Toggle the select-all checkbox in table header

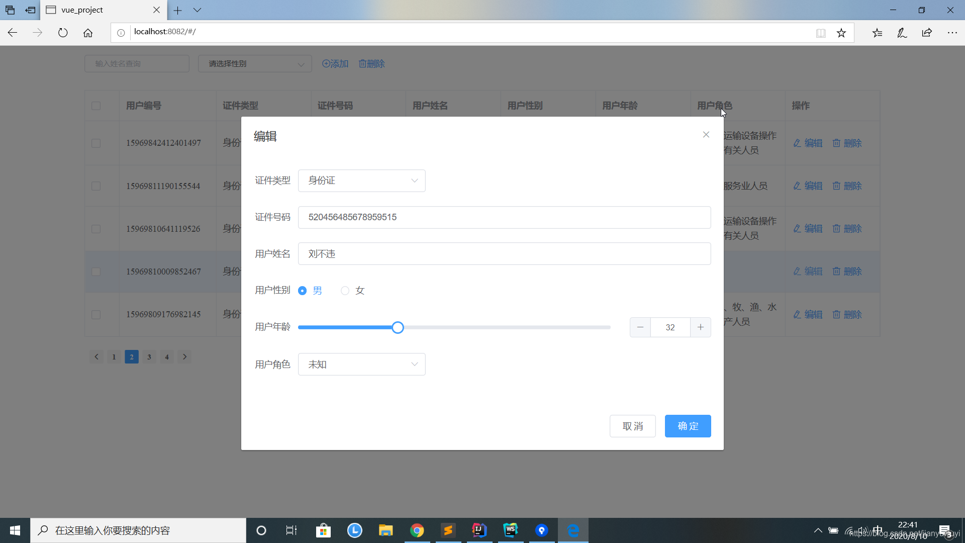pos(96,106)
